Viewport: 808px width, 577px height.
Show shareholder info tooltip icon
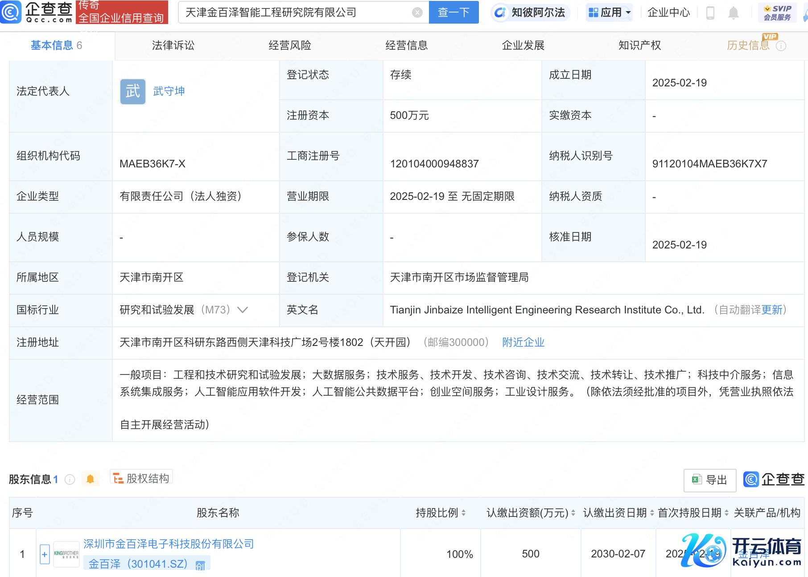tap(70, 479)
